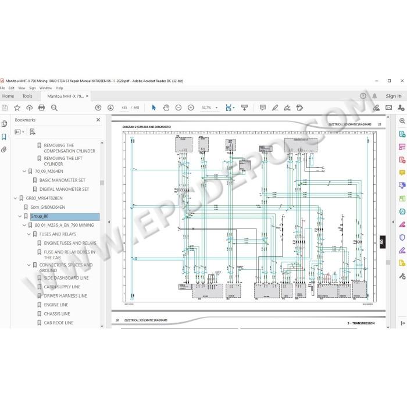
Task: Open the stamp tool icon
Action: pos(299,108)
